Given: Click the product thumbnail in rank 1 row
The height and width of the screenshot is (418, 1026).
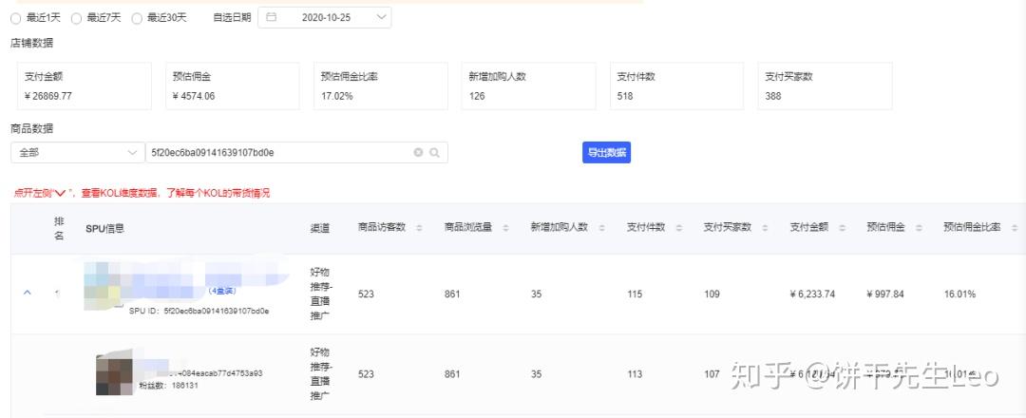Looking at the screenshot, I should [104, 286].
